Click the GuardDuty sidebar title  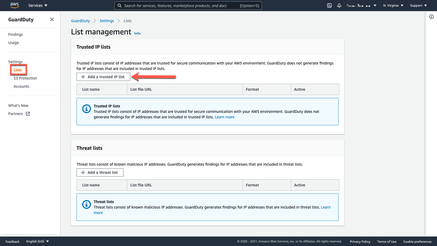[21, 20]
